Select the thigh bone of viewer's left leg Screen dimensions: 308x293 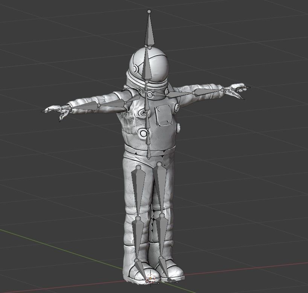(139, 192)
